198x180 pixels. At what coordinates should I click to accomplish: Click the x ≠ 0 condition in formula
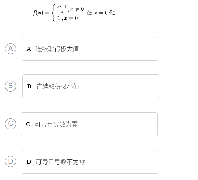pos(77,9)
